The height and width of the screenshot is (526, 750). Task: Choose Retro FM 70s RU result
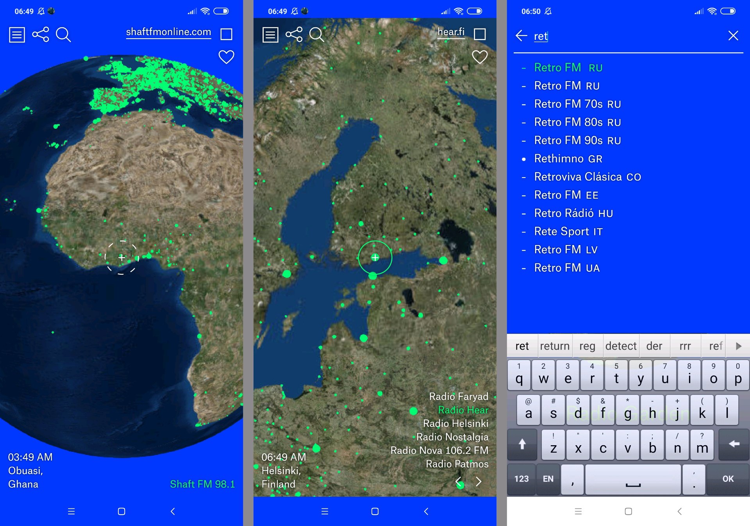click(x=577, y=104)
